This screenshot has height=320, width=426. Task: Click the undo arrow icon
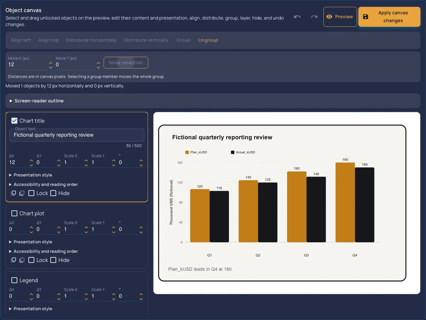[297, 17]
